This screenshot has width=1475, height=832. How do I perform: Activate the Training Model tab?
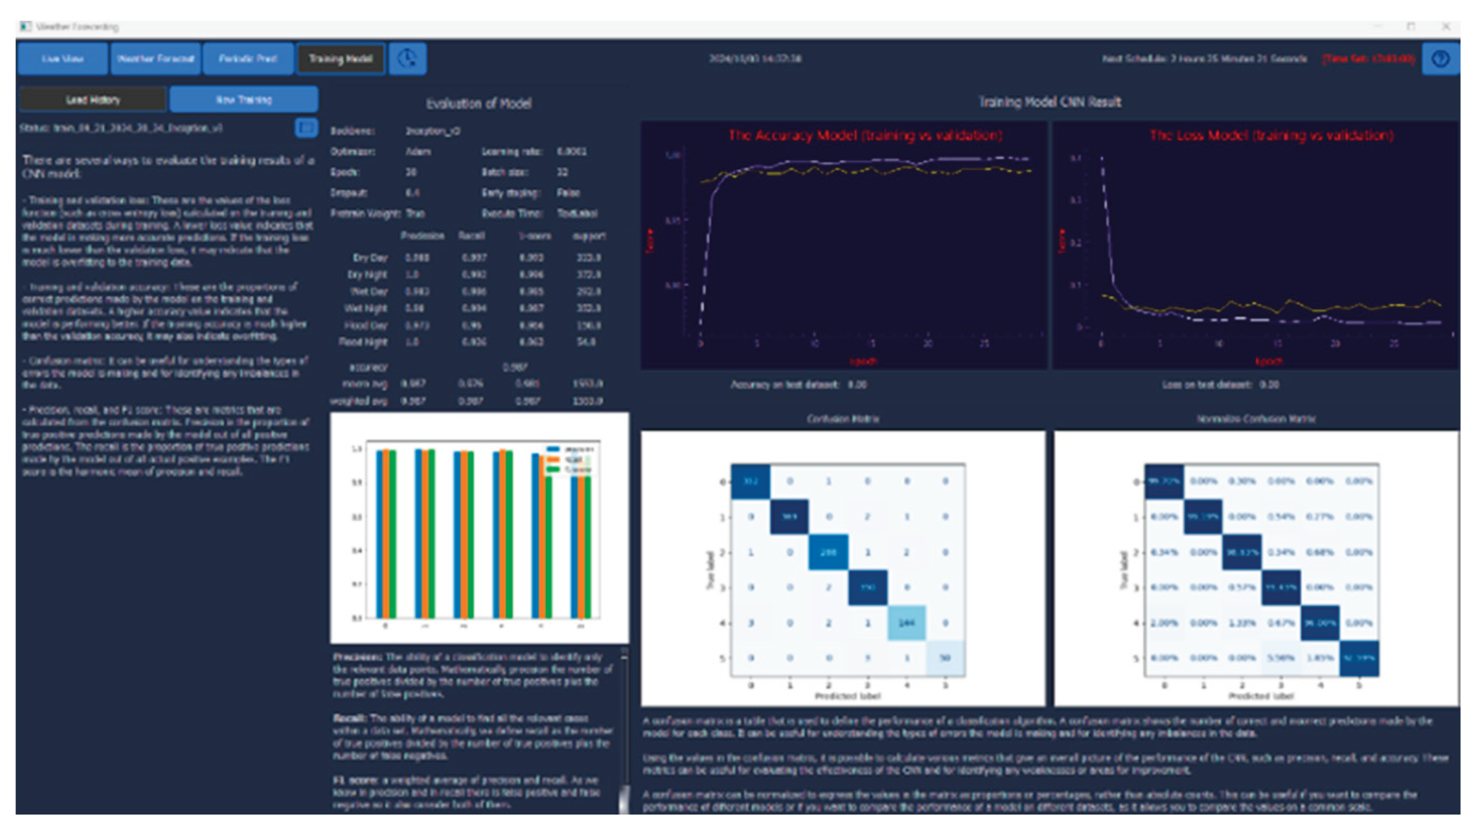340,58
